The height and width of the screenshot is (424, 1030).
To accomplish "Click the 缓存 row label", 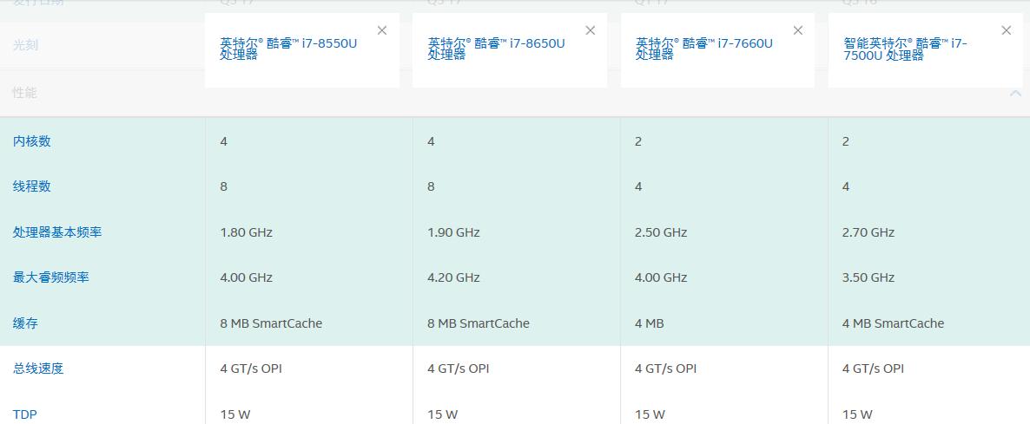I will click(x=25, y=323).
